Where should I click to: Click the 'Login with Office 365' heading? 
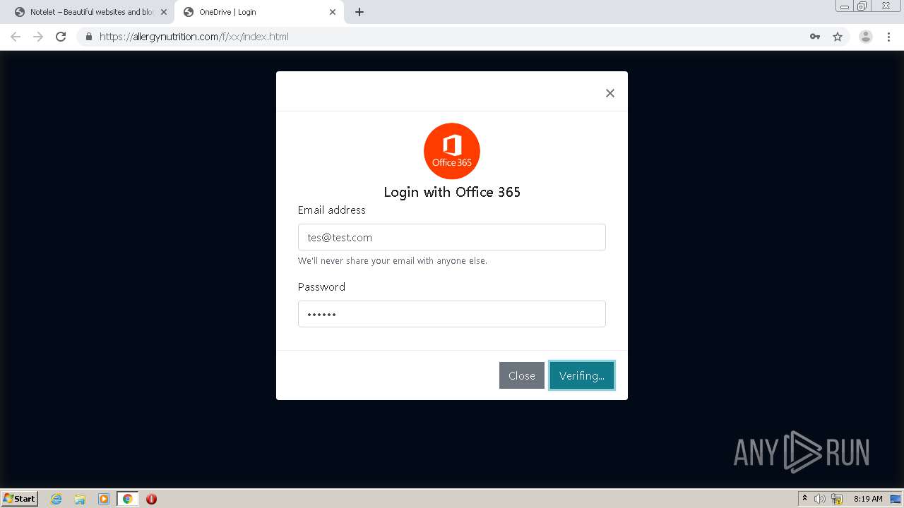pyautogui.click(x=452, y=192)
